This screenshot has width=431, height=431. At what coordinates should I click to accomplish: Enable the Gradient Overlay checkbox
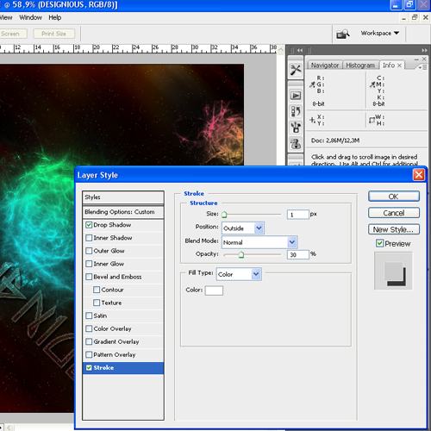89,341
